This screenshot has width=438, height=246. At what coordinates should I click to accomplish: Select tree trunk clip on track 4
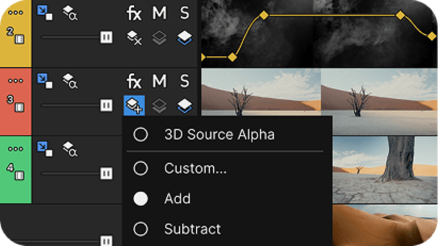point(385,170)
